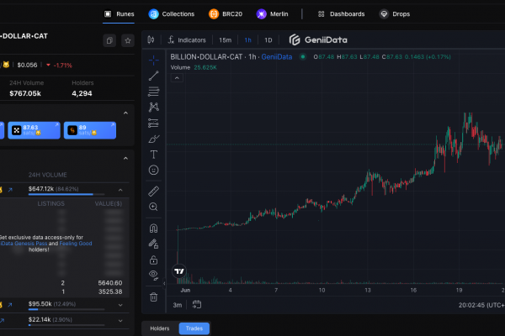Image resolution: width=505 pixels, height=336 pixels.
Task: Go to Drops
Action: pos(395,13)
